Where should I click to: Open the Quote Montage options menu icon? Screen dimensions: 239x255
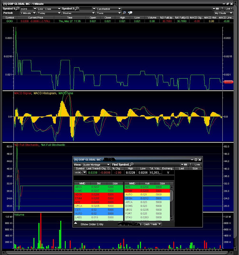(183, 164)
